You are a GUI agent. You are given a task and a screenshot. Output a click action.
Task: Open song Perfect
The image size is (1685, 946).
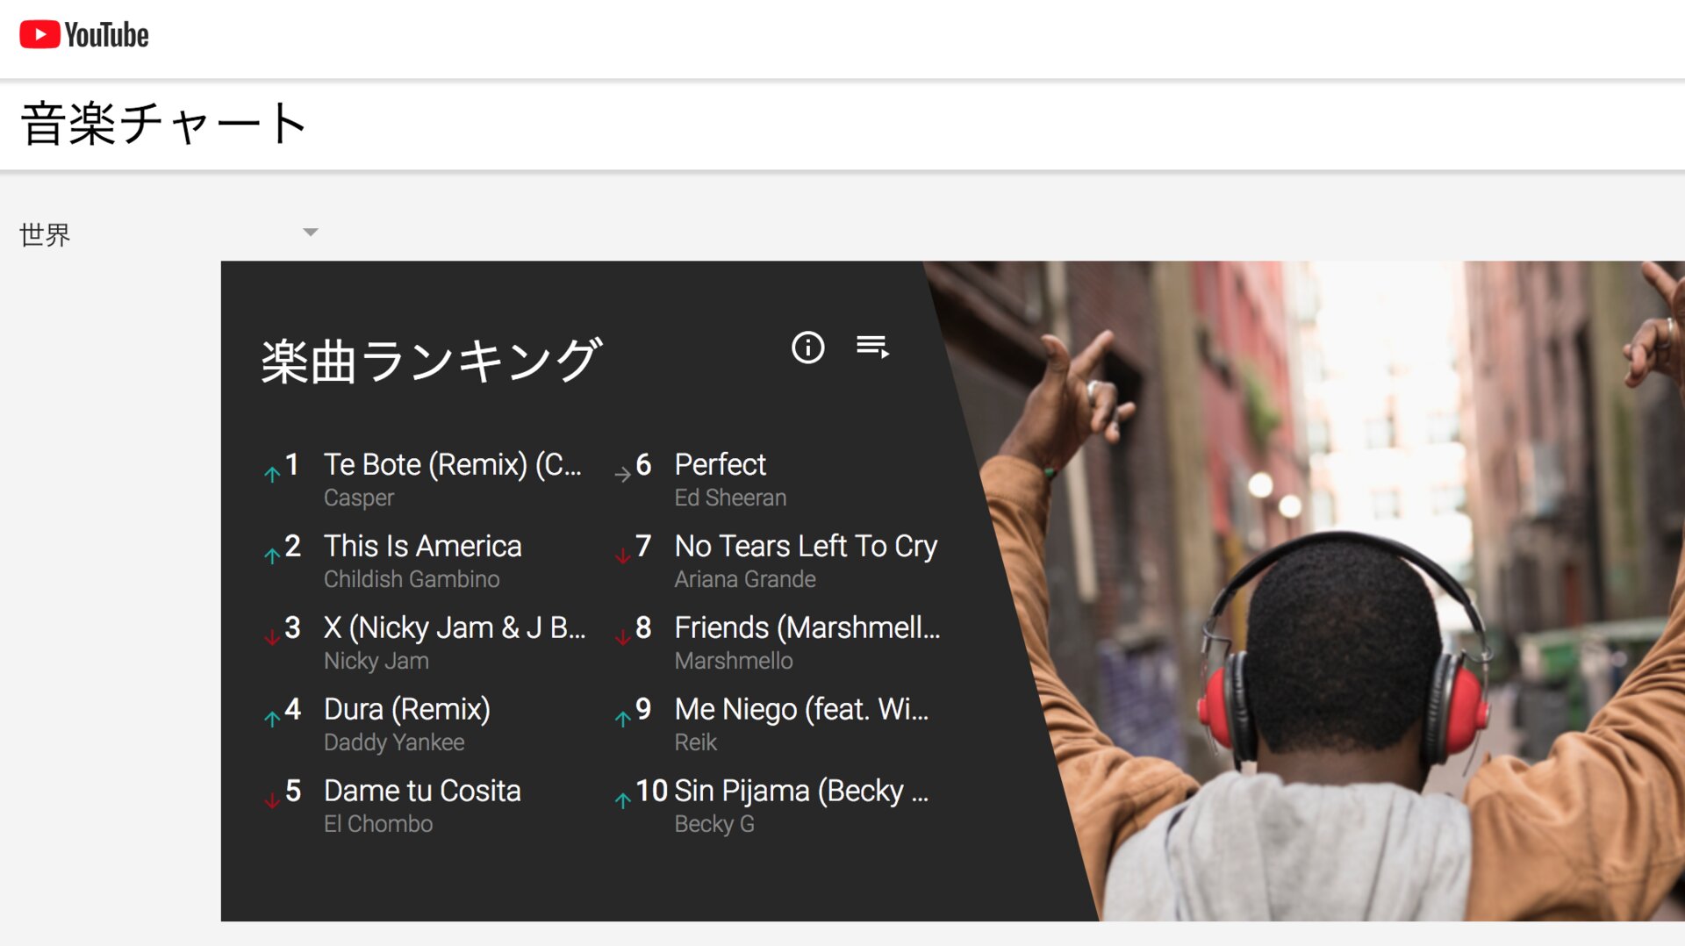(720, 464)
